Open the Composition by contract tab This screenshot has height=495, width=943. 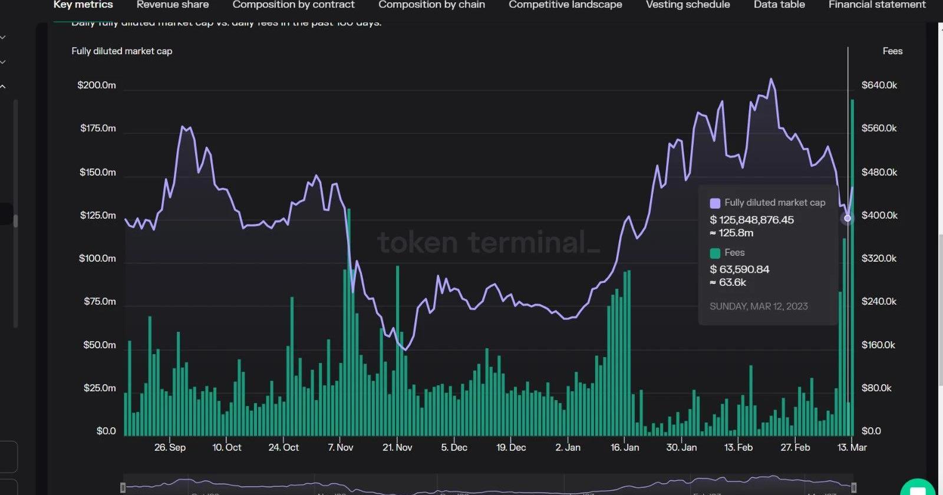click(x=294, y=5)
